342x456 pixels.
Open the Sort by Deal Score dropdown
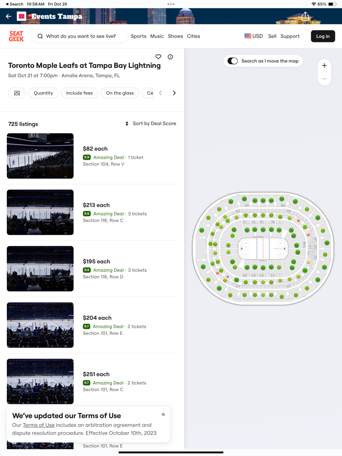(x=150, y=124)
